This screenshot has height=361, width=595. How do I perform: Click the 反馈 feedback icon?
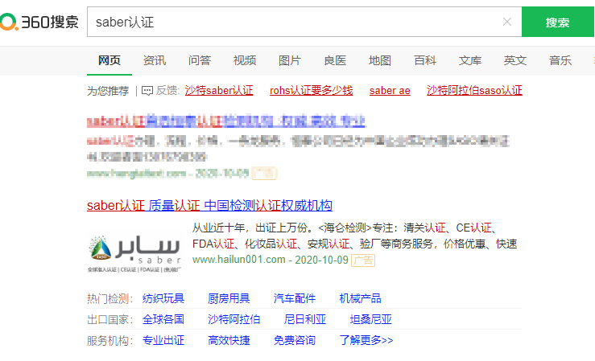coord(147,90)
